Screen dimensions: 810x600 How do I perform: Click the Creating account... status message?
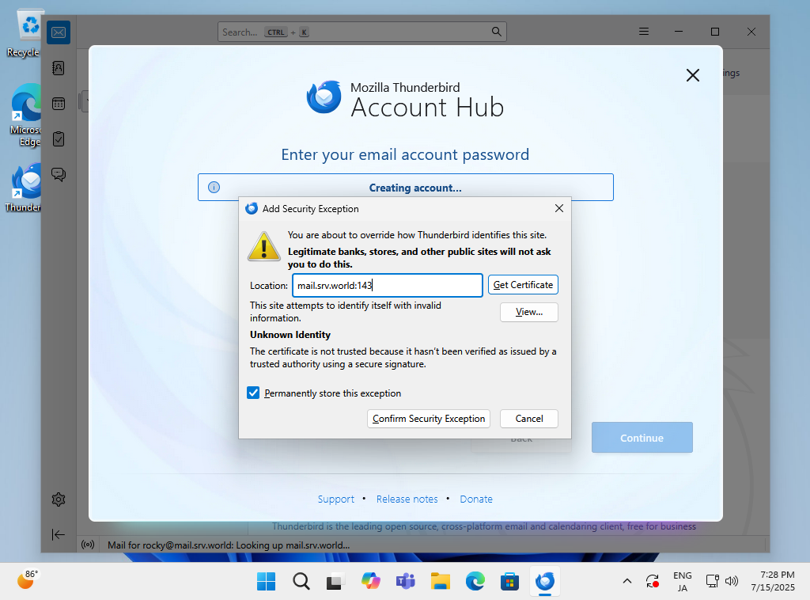click(415, 188)
